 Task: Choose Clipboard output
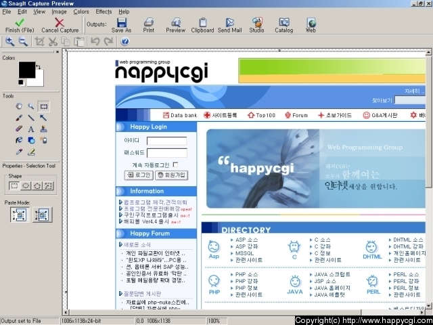202,26
